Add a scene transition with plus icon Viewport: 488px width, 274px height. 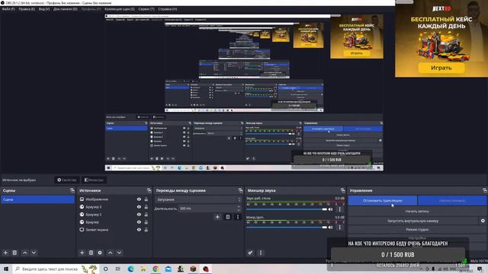[217, 217]
